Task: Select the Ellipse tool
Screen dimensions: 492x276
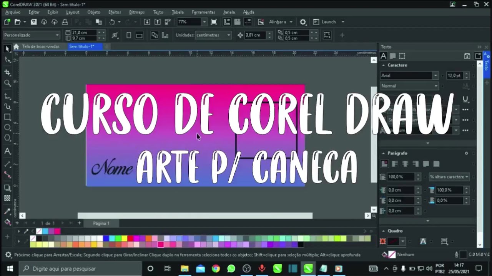Action: click(7, 127)
